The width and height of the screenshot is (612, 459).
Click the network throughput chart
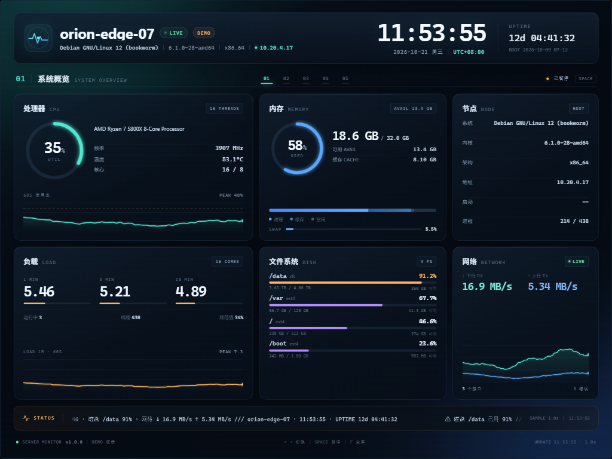(x=525, y=364)
